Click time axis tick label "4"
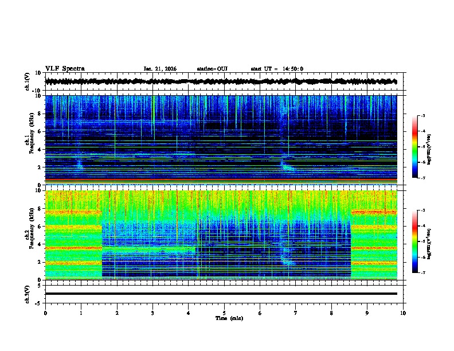454x351 pixels. point(189,313)
